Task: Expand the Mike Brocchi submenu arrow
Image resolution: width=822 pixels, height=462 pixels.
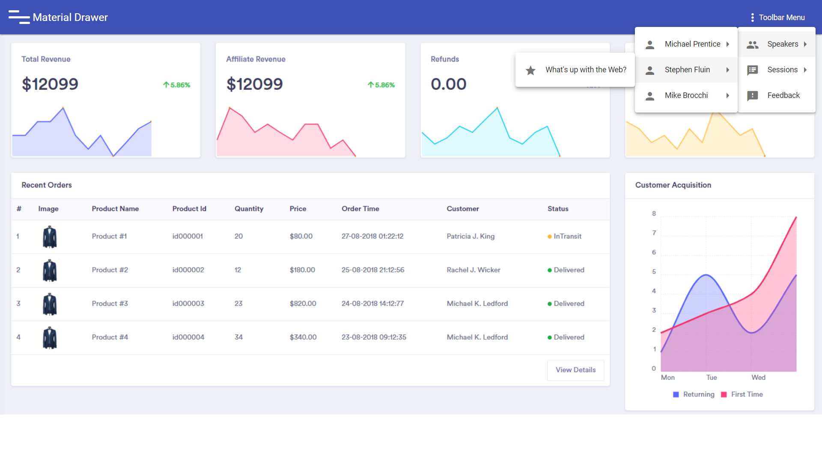Action: coord(727,95)
